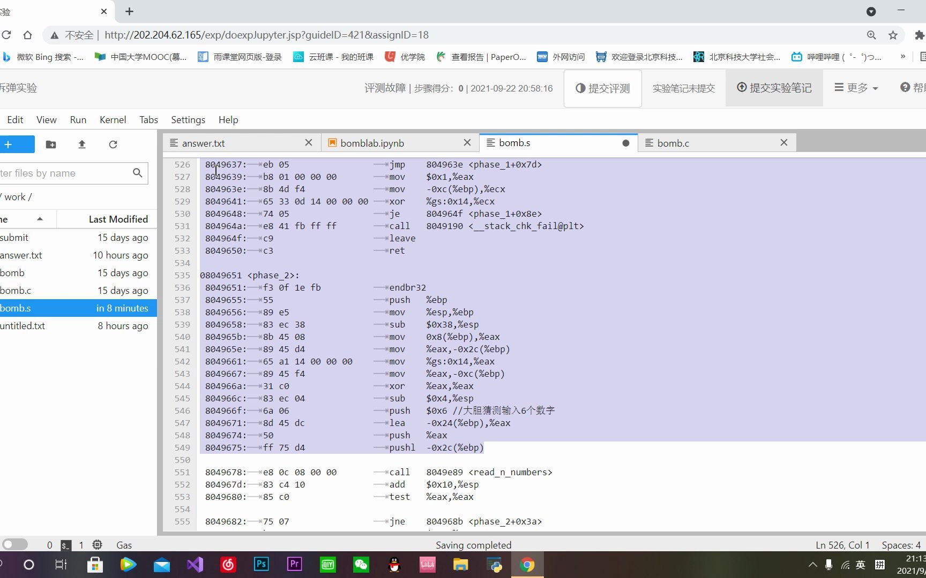926x578 pixels.
Task: Click the insecure site warning icon
Action: 54,35
